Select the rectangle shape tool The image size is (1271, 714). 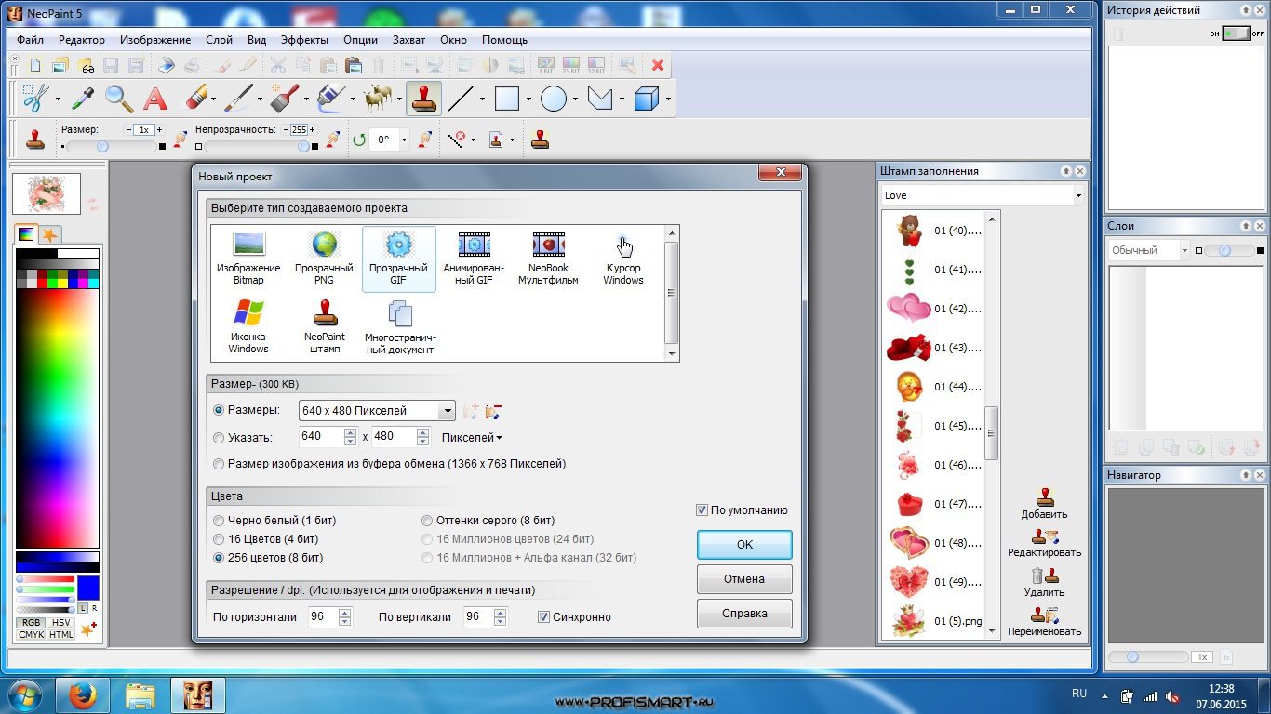(x=506, y=98)
